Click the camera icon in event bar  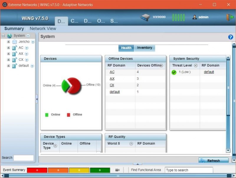117,170
